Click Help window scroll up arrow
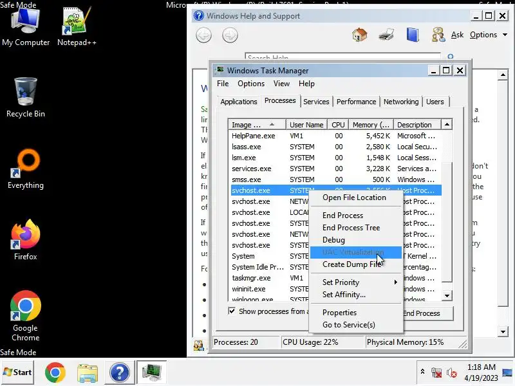The image size is (515, 386). point(503,75)
